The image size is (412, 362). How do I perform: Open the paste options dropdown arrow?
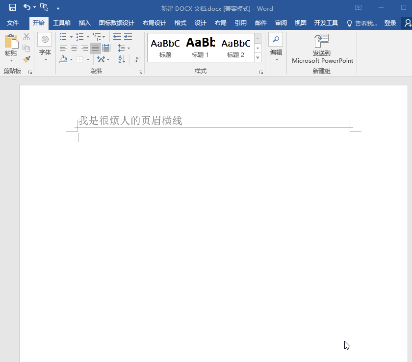(11, 61)
